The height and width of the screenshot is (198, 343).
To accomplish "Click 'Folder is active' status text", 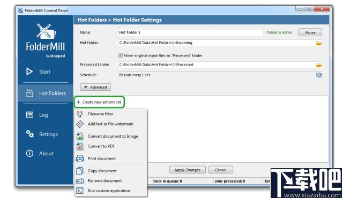I will point(279,32).
